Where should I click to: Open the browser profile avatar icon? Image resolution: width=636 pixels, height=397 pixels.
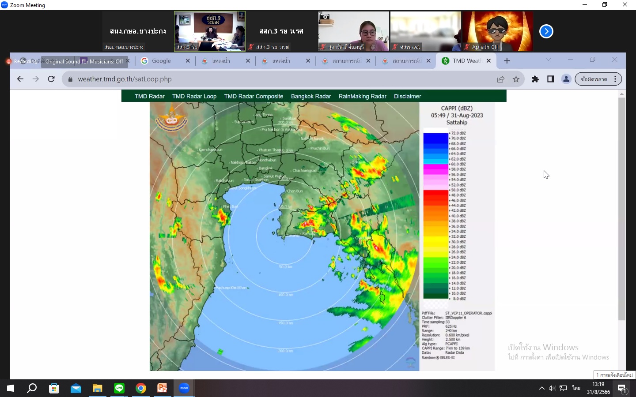tap(566, 79)
